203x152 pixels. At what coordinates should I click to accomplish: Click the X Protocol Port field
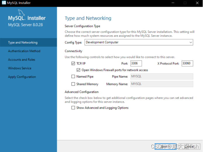click(187, 63)
